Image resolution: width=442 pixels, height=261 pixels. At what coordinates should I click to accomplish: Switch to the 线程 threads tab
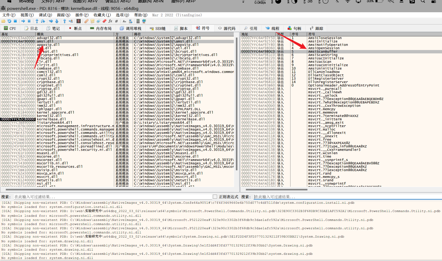(x=272, y=28)
